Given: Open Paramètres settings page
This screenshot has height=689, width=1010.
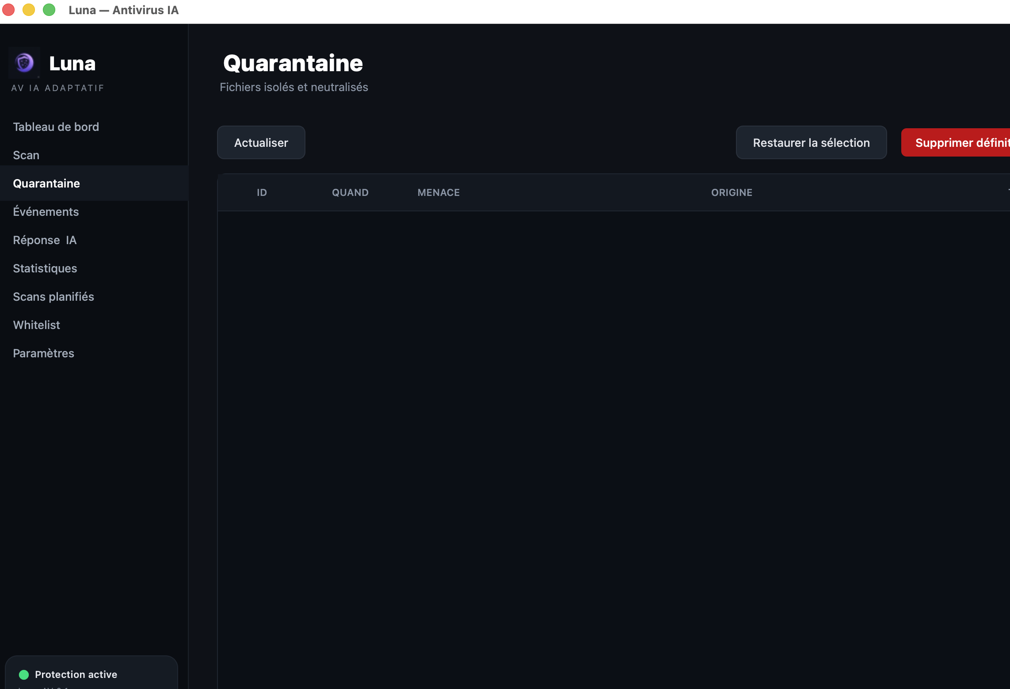Looking at the screenshot, I should pos(44,353).
